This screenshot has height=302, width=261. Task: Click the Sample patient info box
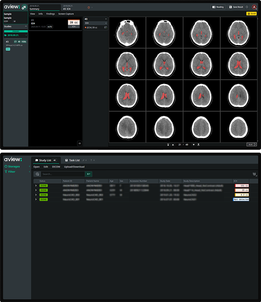tap(15, 18)
